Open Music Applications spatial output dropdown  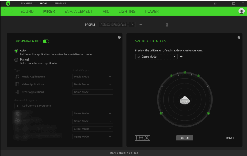[92, 77]
